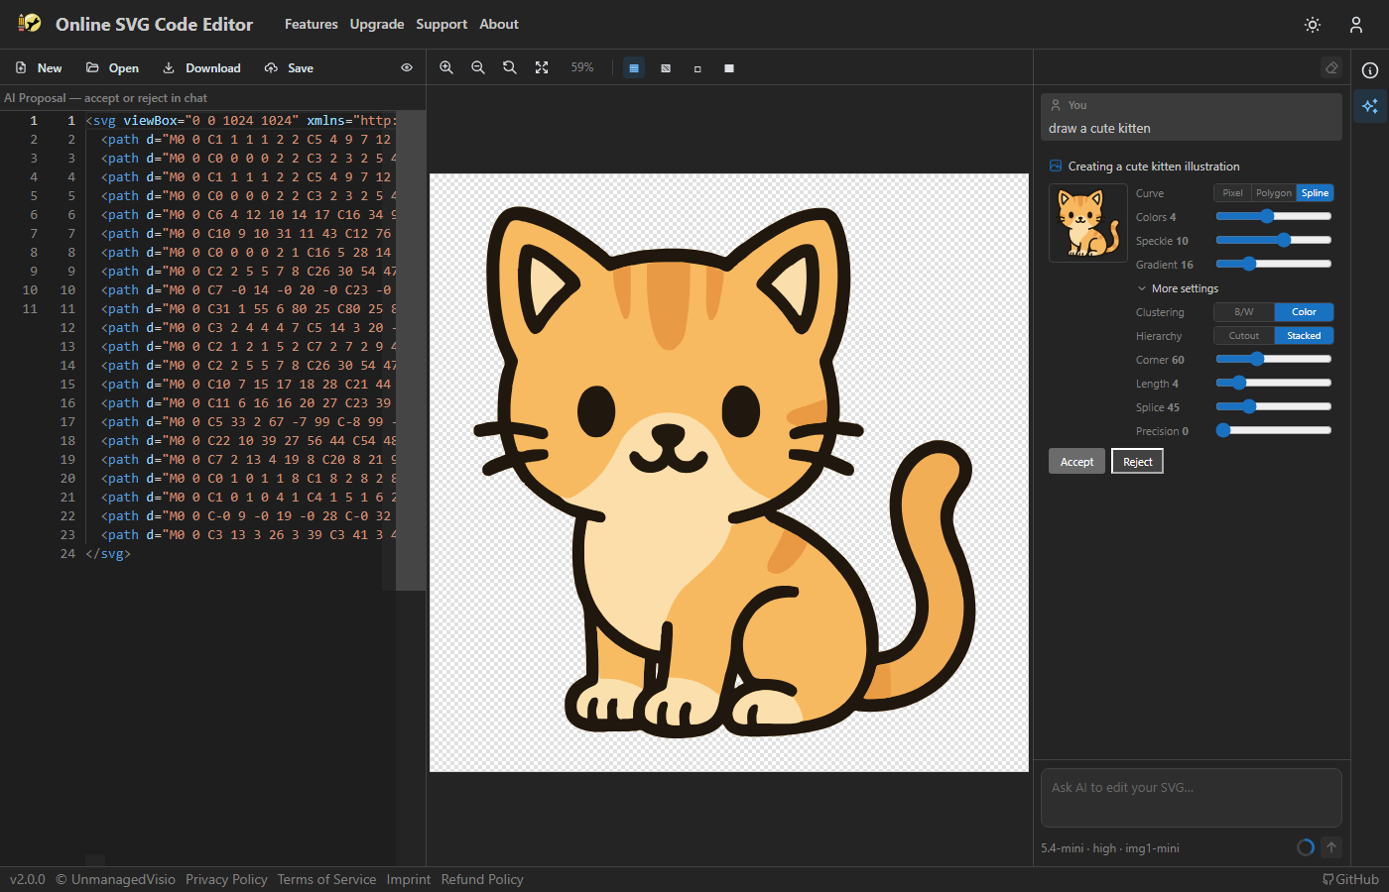Viewport: 1389px width, 892px height.
Task: Click the kitten preview thumbnail
Action: click(x=1088, y=223)
